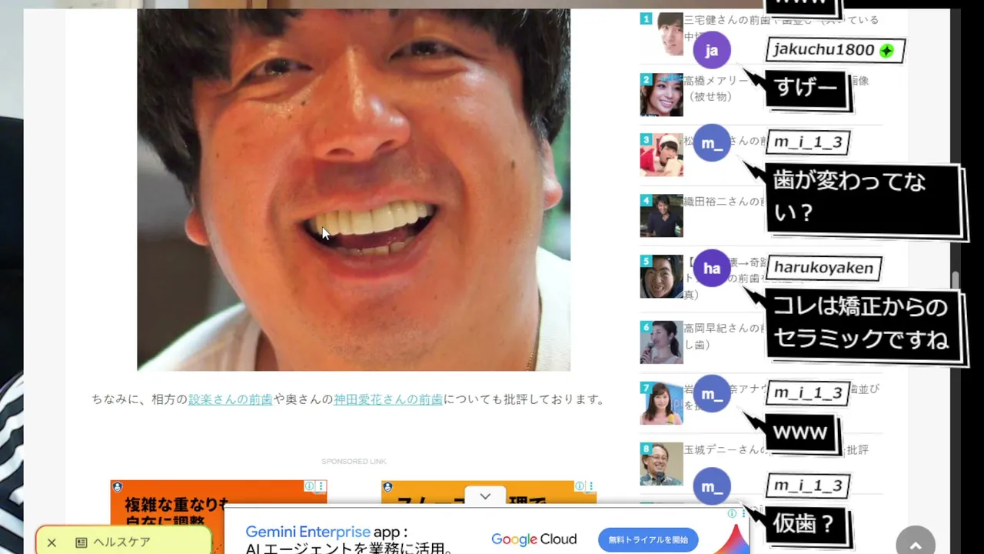The width and height of the screenshot is (984, 554).
Task: Click avatar beside the 仮歯？ comment
Action: (x=712, y=486)
